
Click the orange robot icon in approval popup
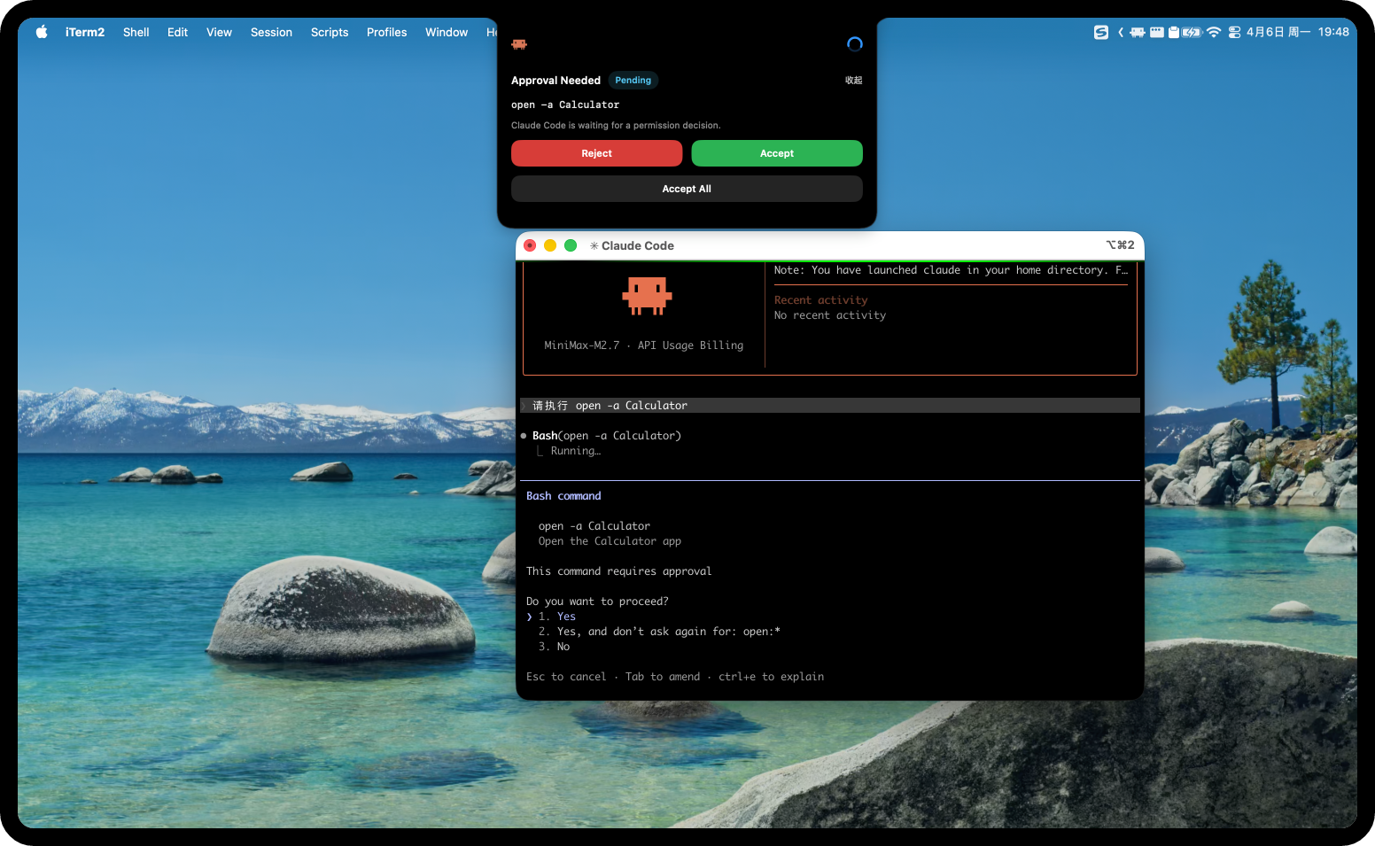pyautogui.click(x=519, y=44)
